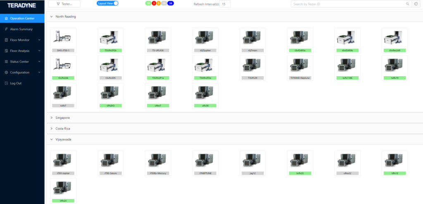Open the T2Uflx2F2b tester tile
The image size is (423, 204).
coord(111,40)
